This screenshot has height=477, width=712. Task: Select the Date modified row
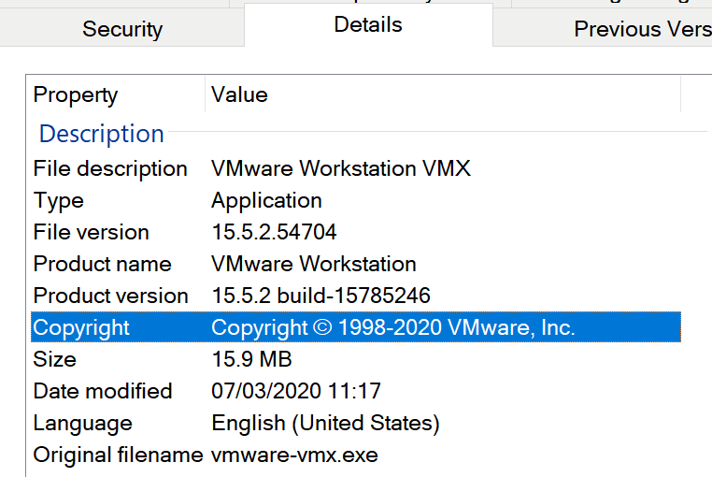coord(103,391)
